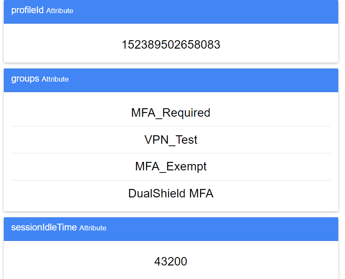Click divider line between MFA_Exempt and DualShield MFA
Screen dimensions: 345x279
click(x=171, y=180)
